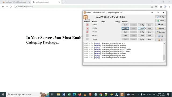The height and width of the screenshot is (97, 172).
Task: Click the taskbar search box
Action: coord(28,95)
